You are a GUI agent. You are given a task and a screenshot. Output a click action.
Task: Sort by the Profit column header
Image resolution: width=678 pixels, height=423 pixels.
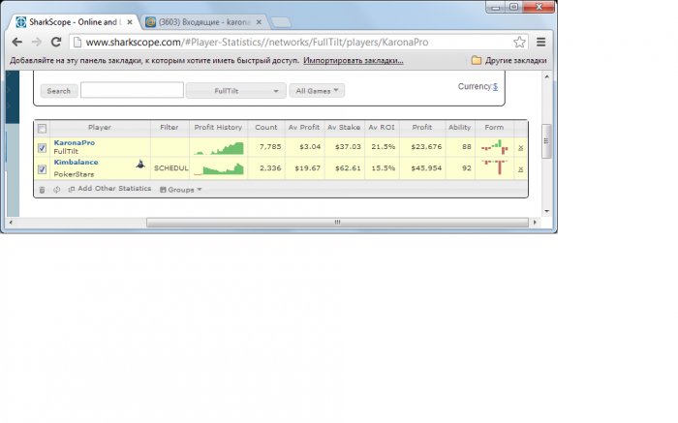pyautogui.click(x=422, y=128)
